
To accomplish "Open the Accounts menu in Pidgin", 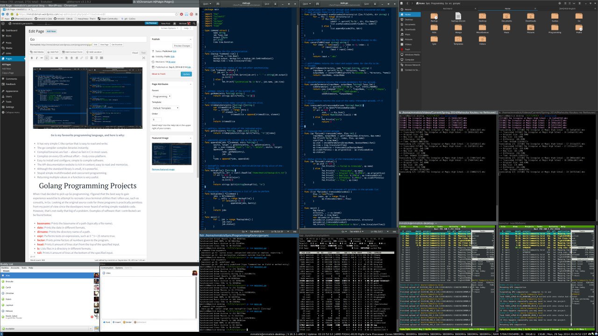I will [x=15, y=268].
